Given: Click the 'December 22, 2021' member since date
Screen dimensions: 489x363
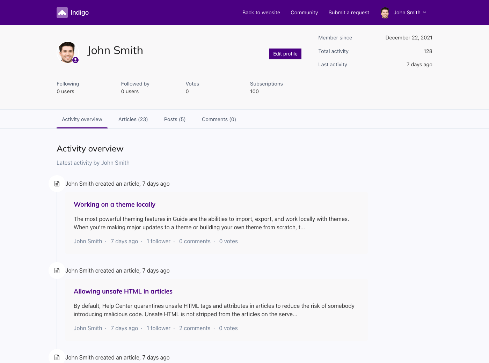Looking at the screenshot, I should 409,38.
